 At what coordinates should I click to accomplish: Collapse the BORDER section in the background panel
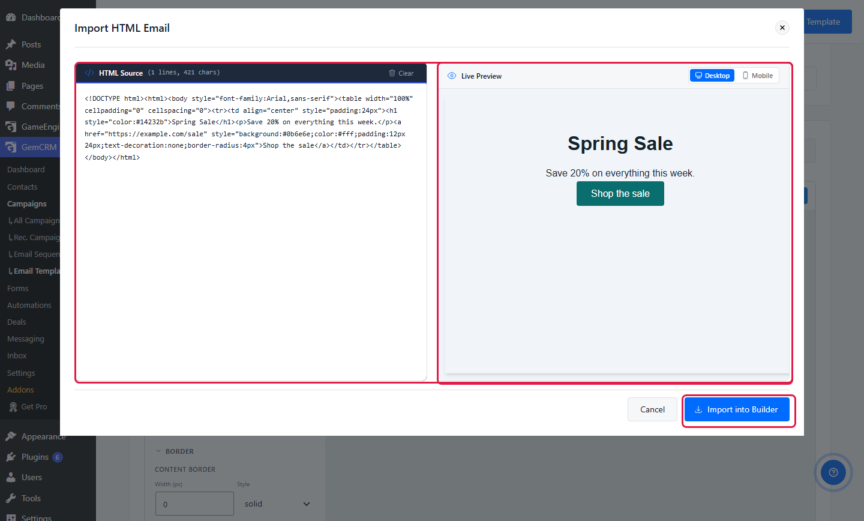click(x=175, y=451)
